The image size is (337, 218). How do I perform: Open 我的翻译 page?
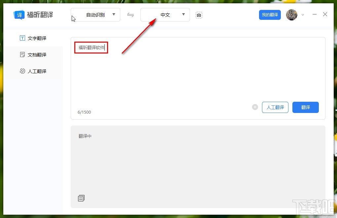coord(270,15)
